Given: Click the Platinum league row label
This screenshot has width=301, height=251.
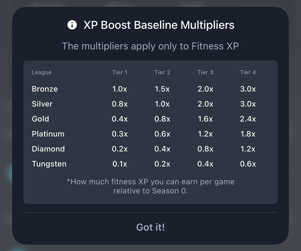Looking at the screenshot, I should [48, 134].
